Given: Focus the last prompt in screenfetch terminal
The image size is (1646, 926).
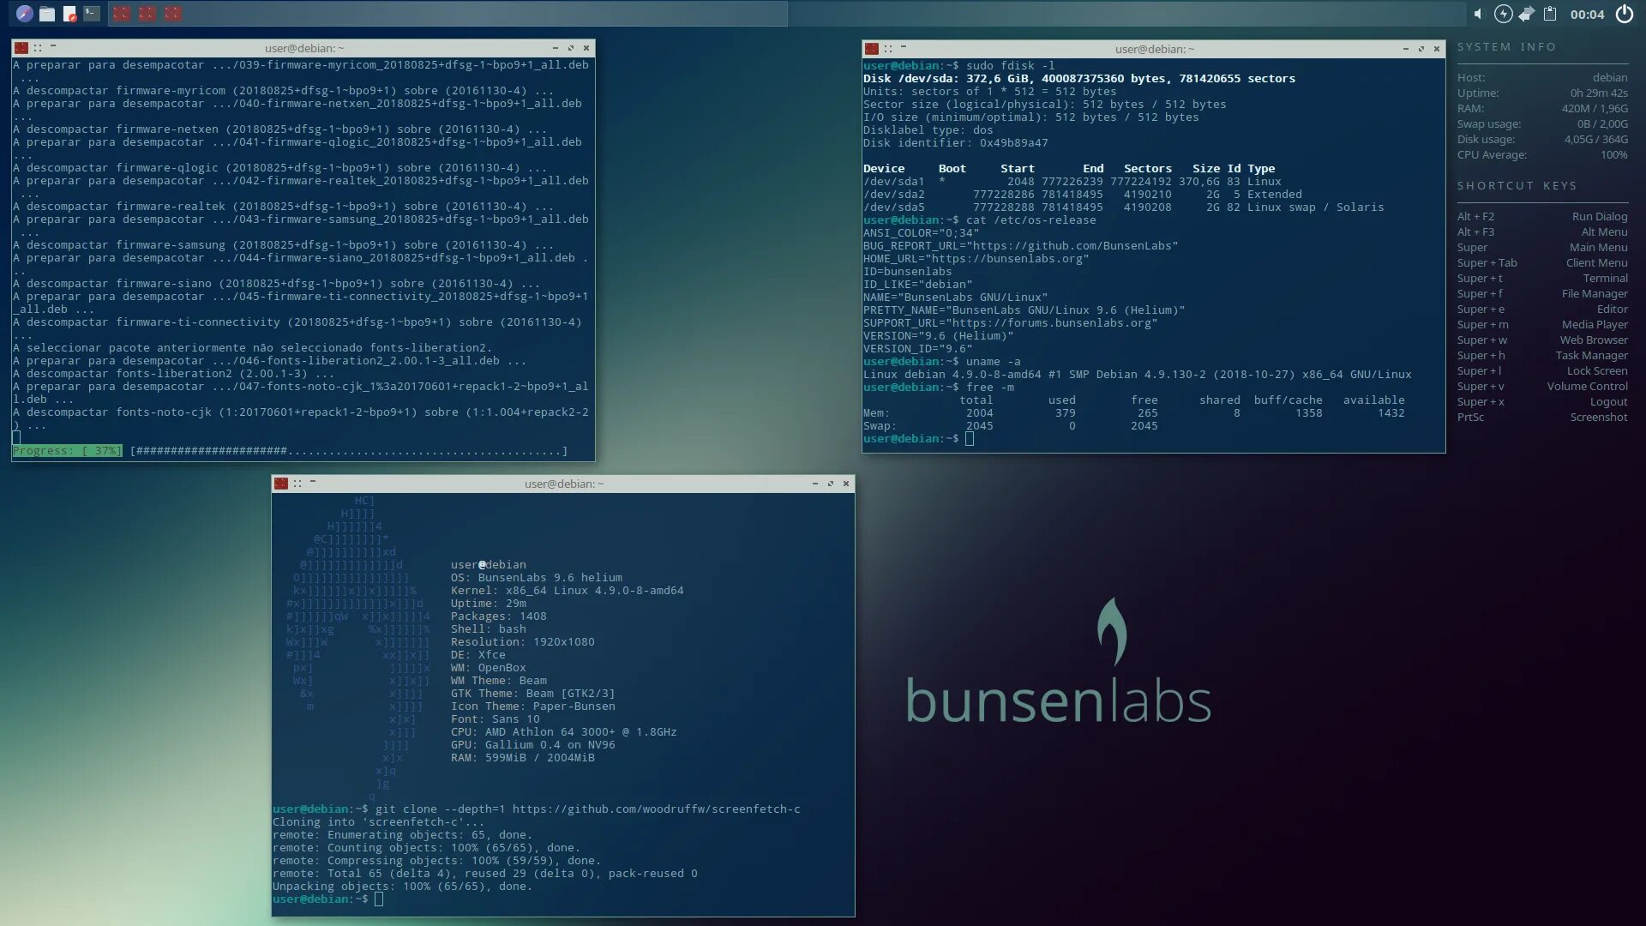Looking at the screenshot, I should (x=379, y=899).
